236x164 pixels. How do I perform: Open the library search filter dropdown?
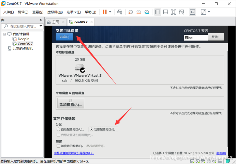tap(41, 26)
